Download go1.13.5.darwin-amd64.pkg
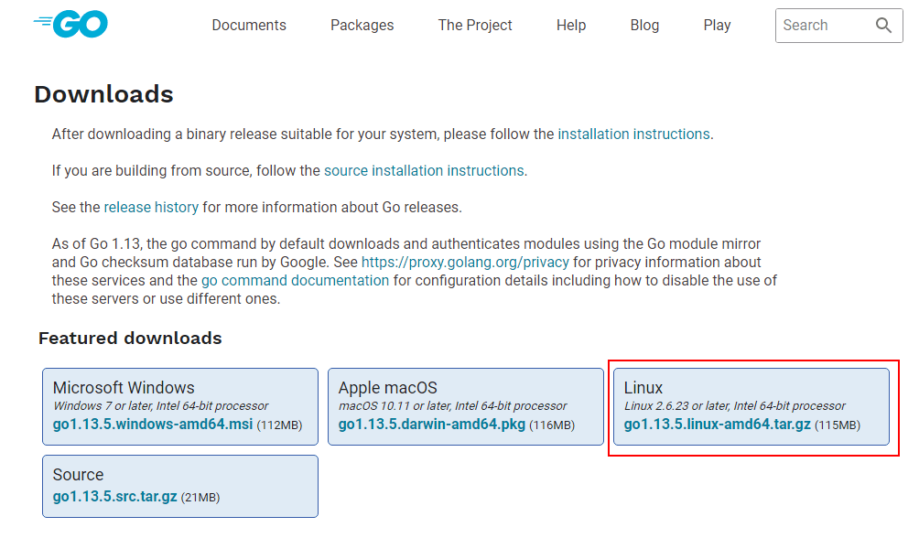This screenshot has width=919, height=538. click(431, 424)
